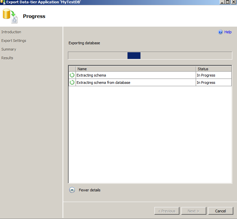The image size is (237, 219).
Task: Click the Extracting schema from database spinner icon
Action: 72,83
